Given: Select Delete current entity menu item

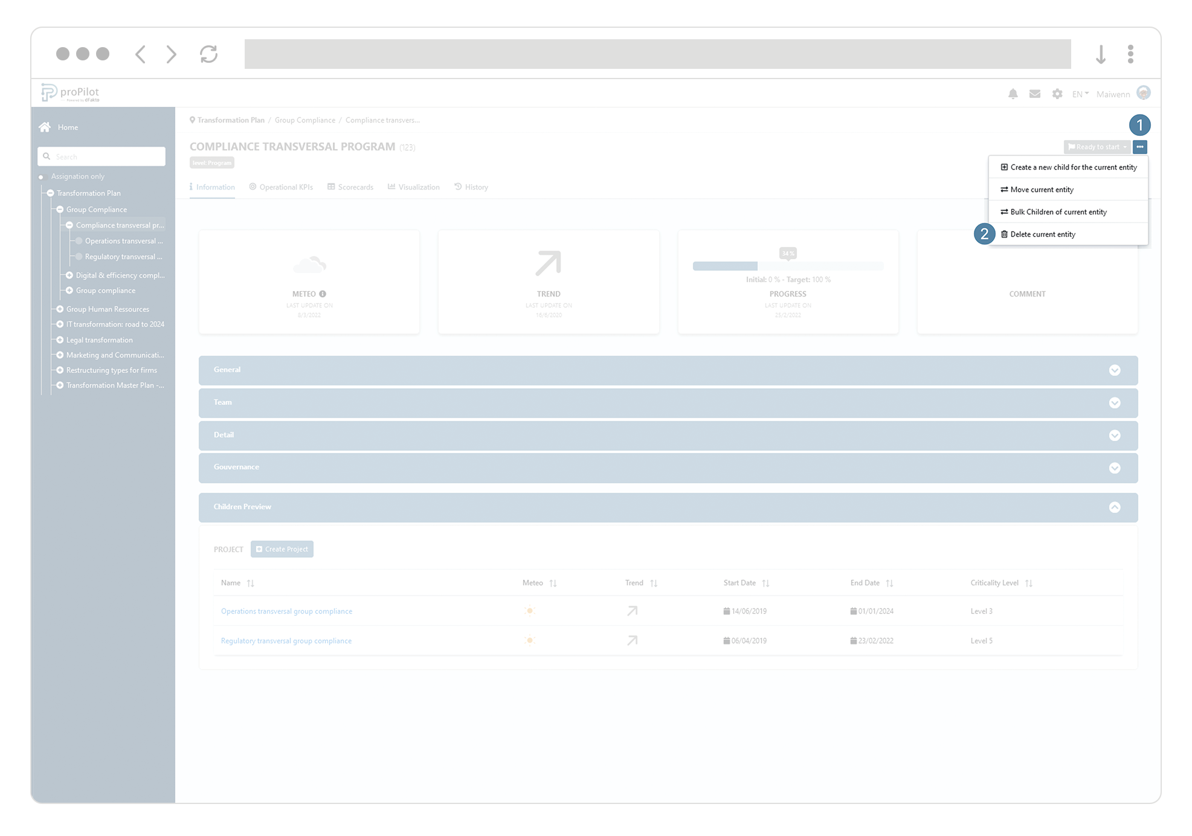Looking at the screenshot, I should pos(1042,234).
